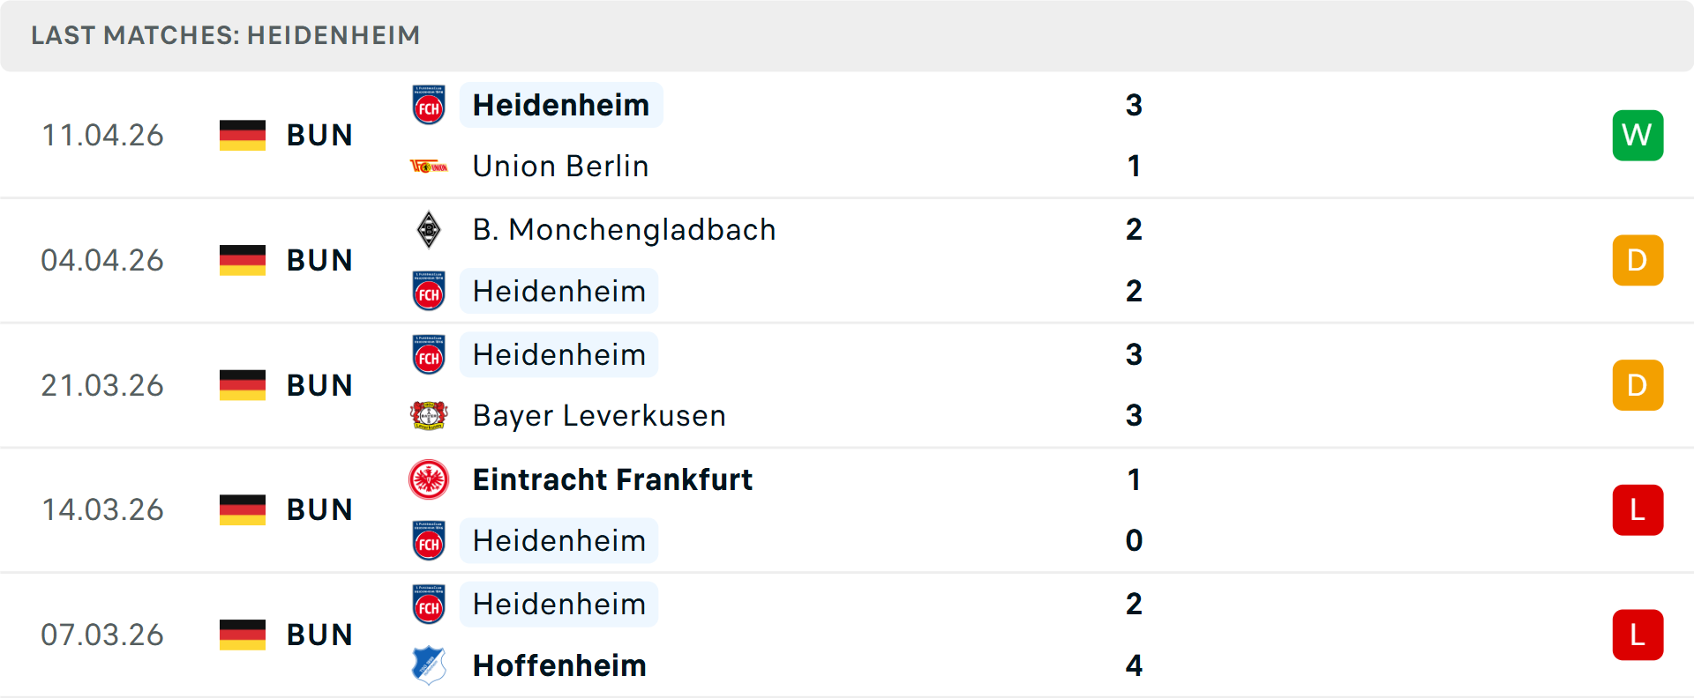Click BUN league label for 21.03.26 match
The width and height of the screenshot is (1694, 698).
319,385
